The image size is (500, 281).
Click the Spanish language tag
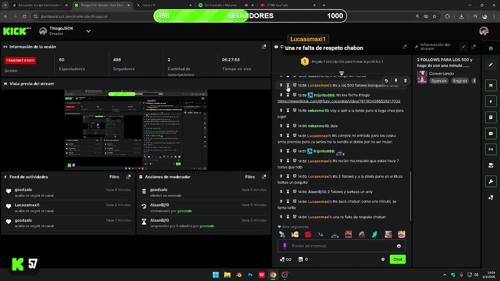click(439, 81)
